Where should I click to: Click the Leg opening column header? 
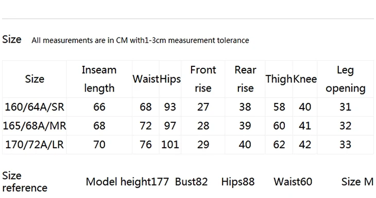click(x=345, y=79)
